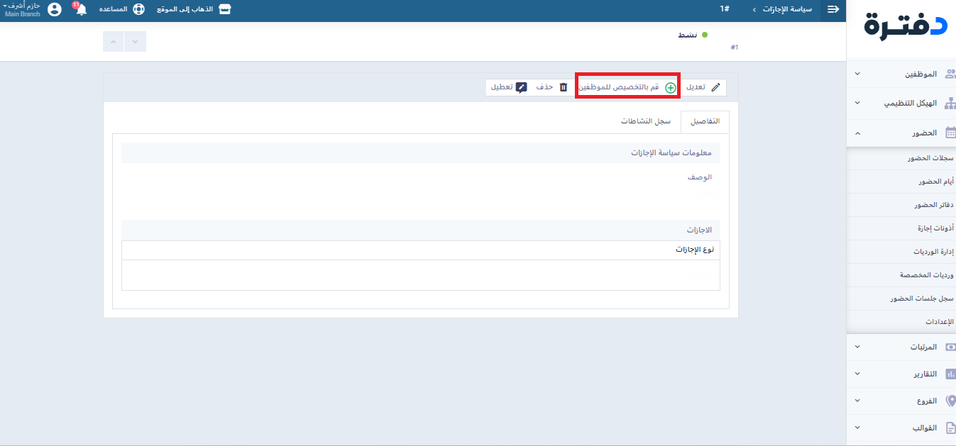The width and height of the screenshot is (956, 446).
Task: Expand the الفروع section chevron
Action: (x=857, y=401)
